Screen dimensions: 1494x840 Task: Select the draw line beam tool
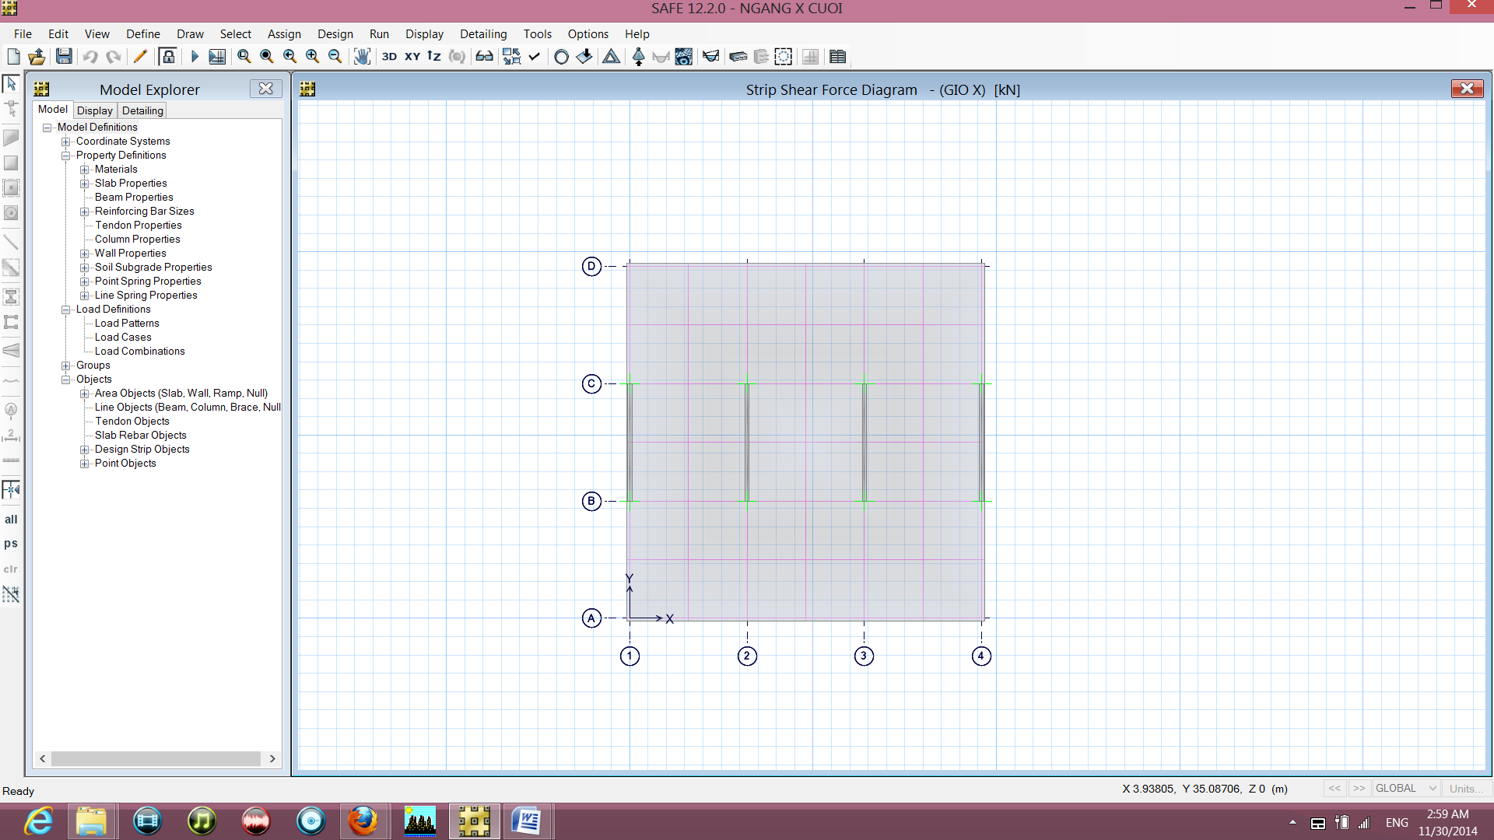(11, 242)
